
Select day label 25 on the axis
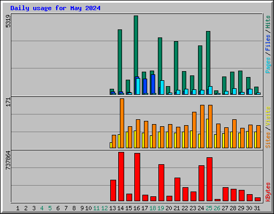coord(209,208)
